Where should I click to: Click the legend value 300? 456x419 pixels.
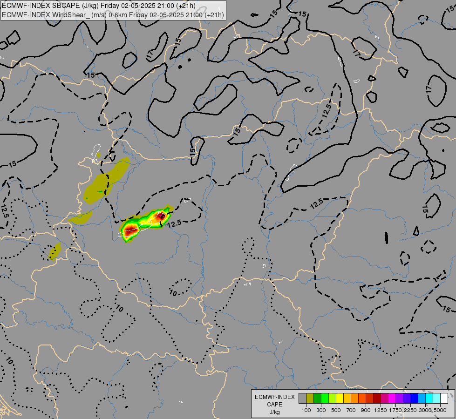[x=321, y=410]
